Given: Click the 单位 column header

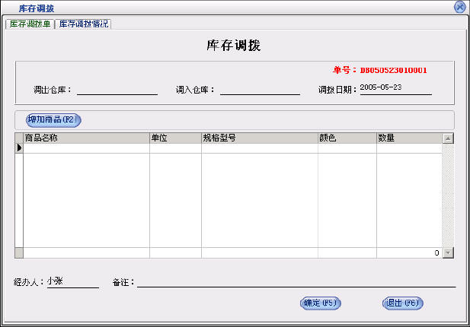Looking at the screenshot, I should coord(175,138).
